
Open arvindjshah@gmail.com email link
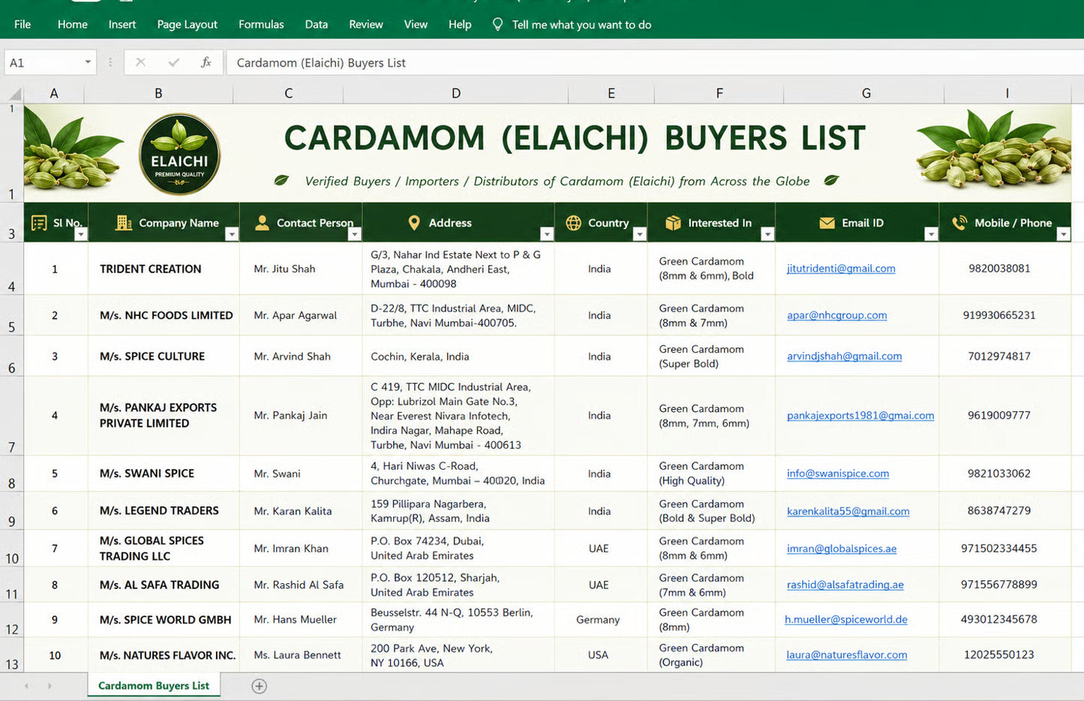(x=844, y=356)
